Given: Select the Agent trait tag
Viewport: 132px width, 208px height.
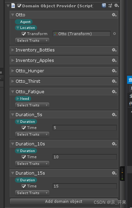Looking at the screenshot, I should point(24,22).
